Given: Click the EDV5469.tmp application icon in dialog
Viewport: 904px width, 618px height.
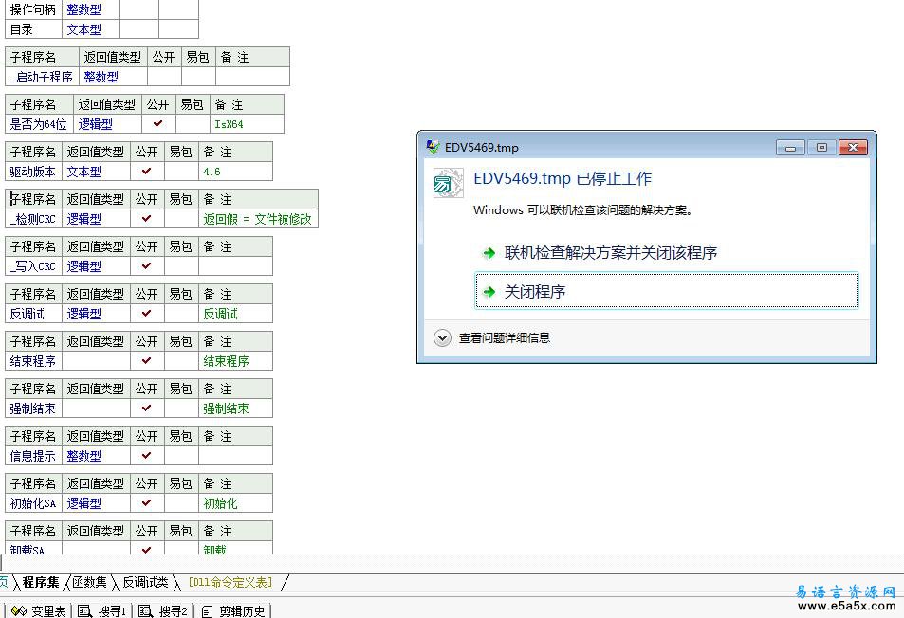Looking at the screenshot, I should [x=448, y=183].
